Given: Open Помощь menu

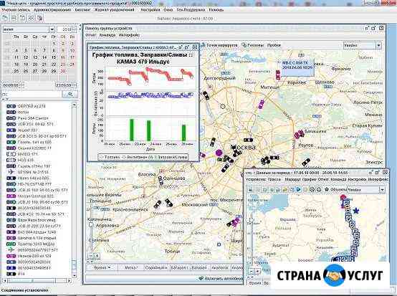Looking at the screenshot, I should pyautogui.click(x=216, y=9).
